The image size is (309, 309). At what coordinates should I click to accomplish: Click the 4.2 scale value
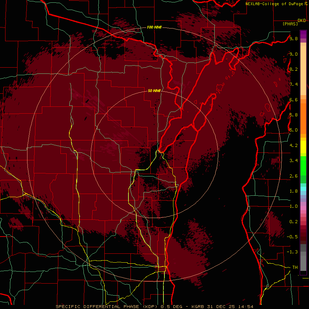(294, 146)
